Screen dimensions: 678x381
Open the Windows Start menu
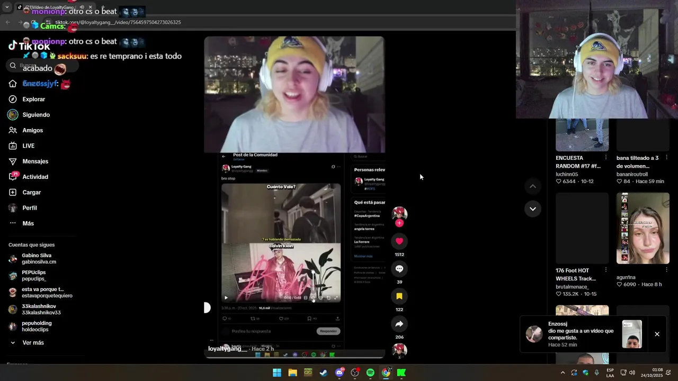tap(277, 373)
